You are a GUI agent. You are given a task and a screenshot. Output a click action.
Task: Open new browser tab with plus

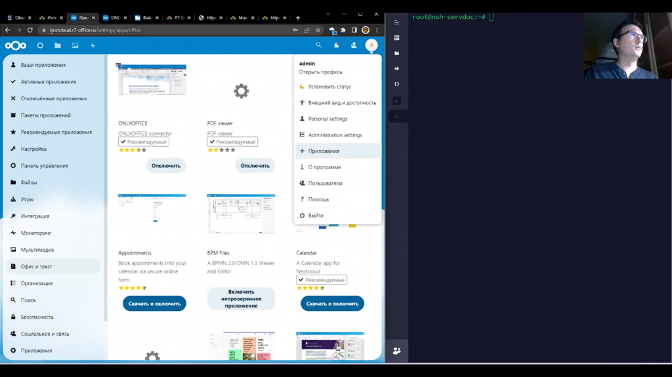pos(298,18)
